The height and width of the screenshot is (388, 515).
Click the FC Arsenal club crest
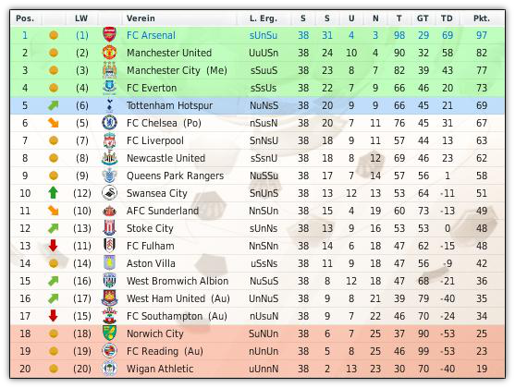click(x=109, y=35)
